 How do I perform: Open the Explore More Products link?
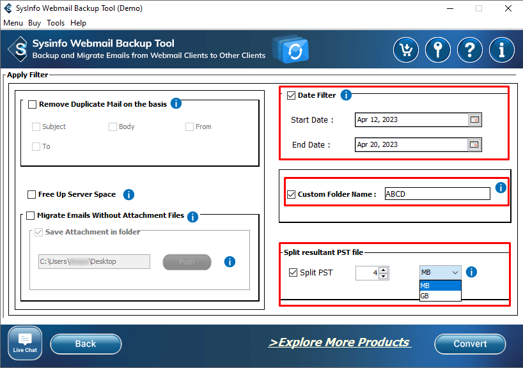(340, 342)
